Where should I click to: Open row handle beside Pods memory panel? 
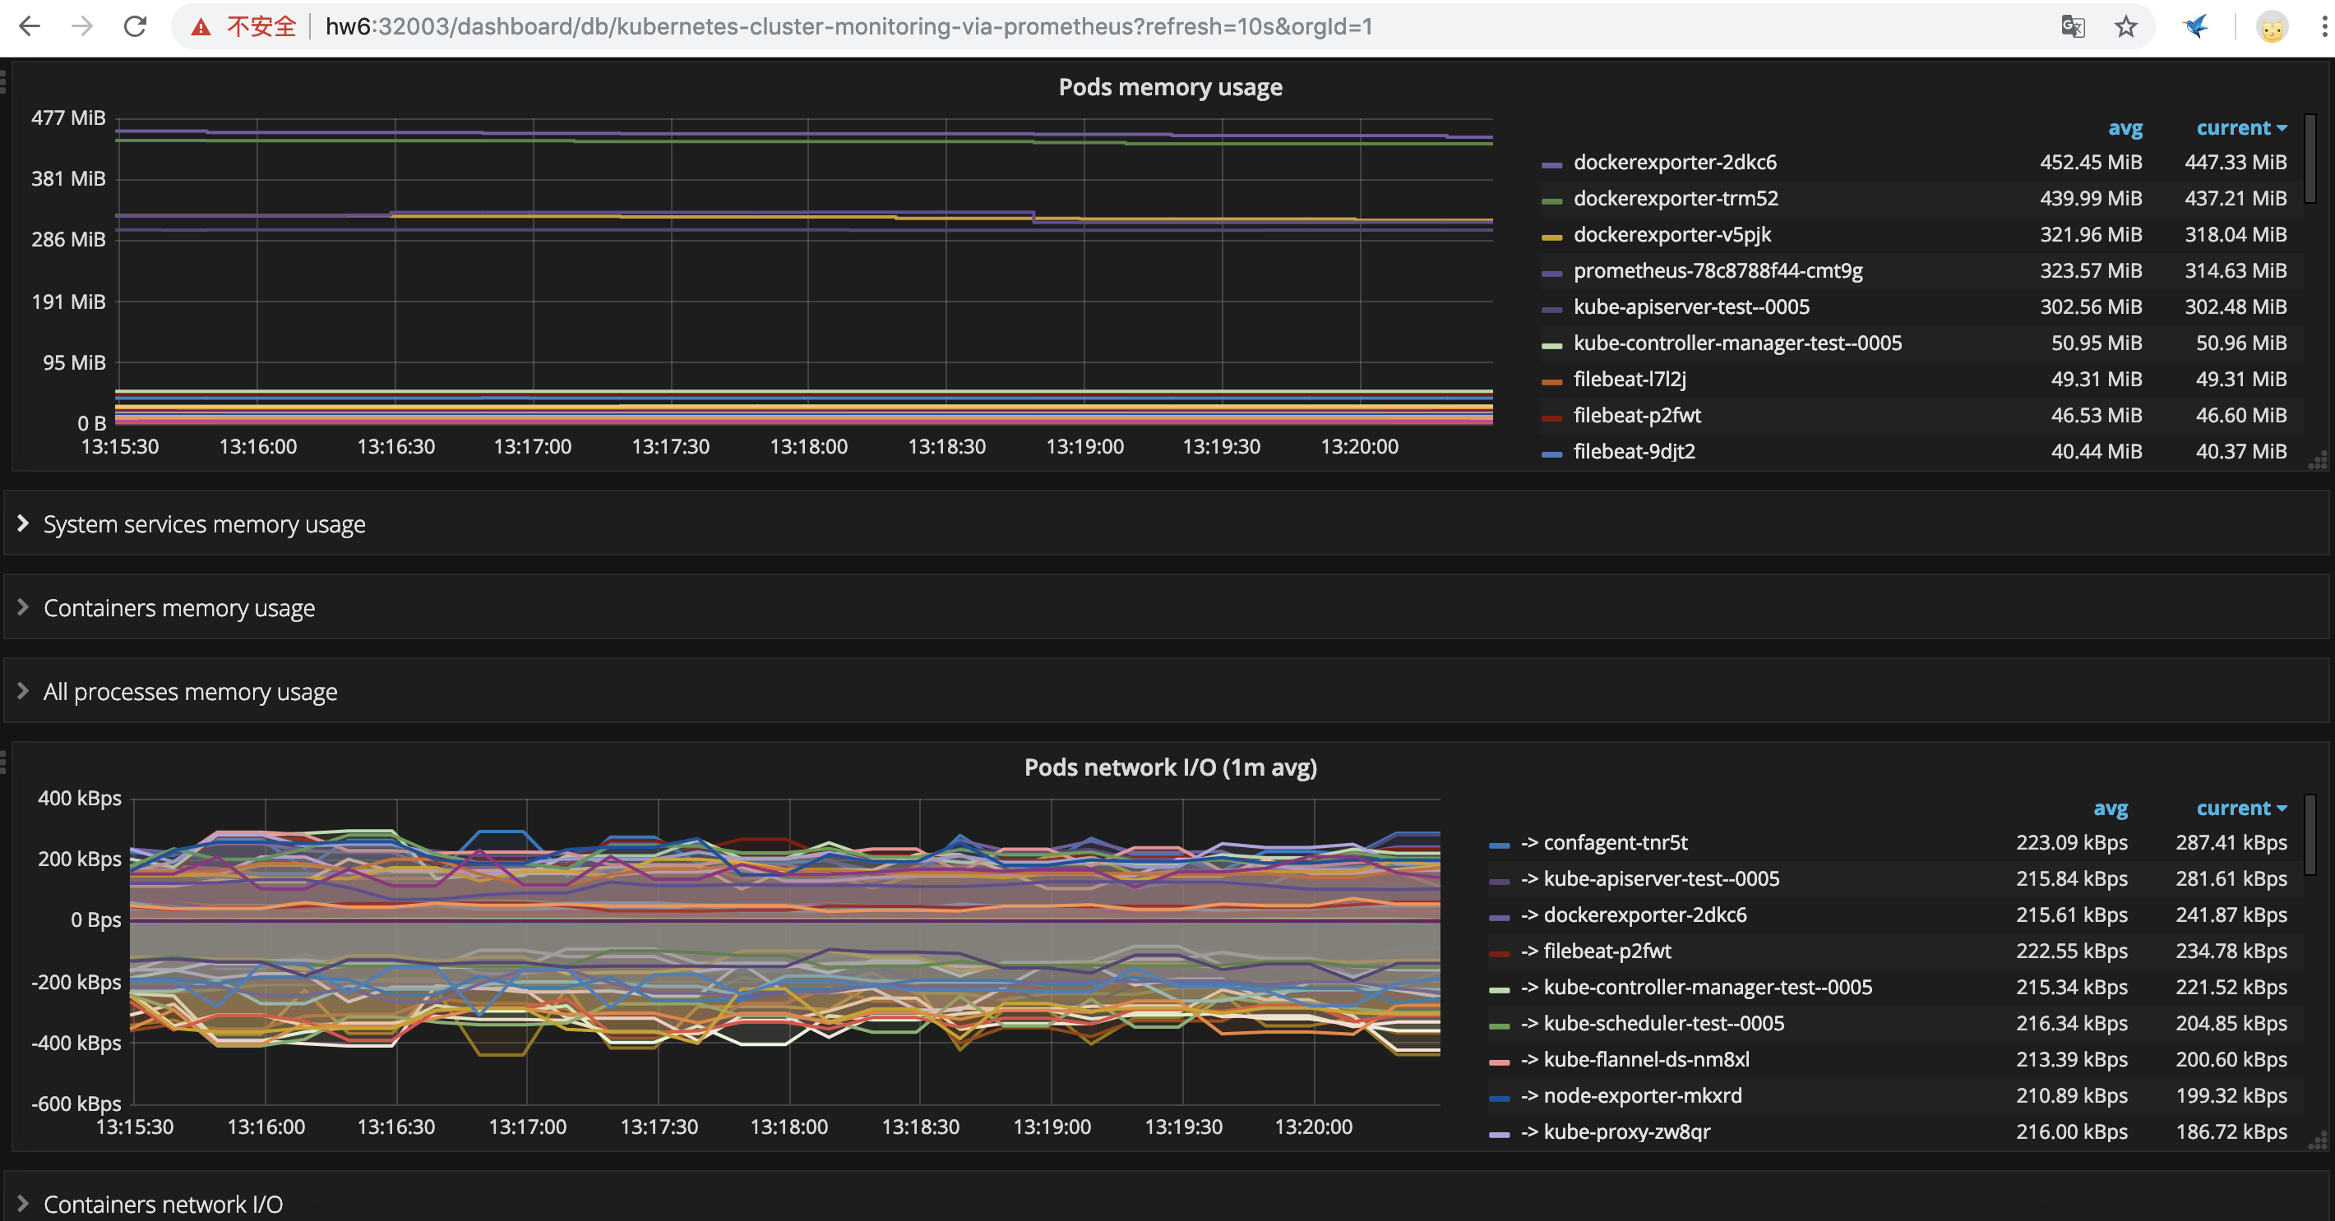pyautogui.click(x=3, y=81)
